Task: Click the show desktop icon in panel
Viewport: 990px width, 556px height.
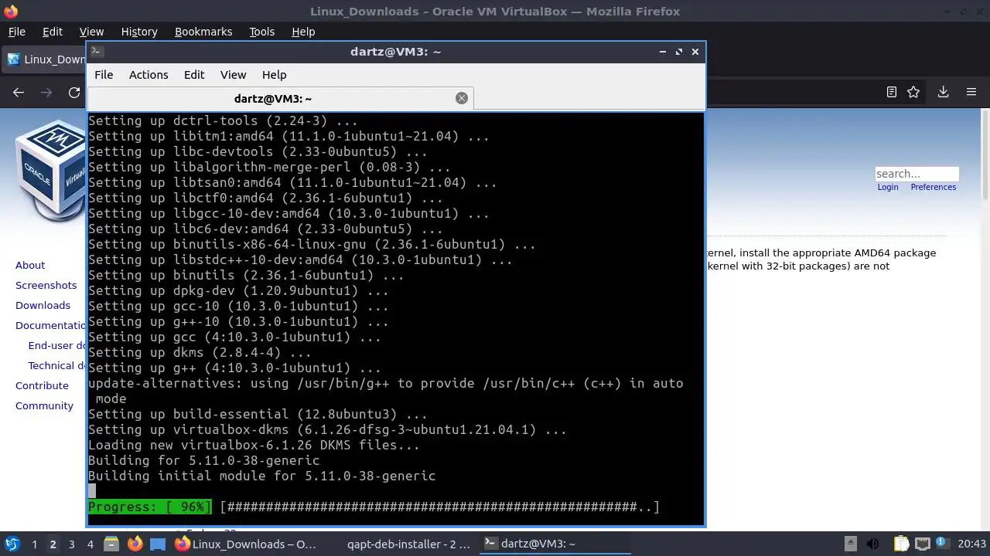Action: (x=158, y=544)
